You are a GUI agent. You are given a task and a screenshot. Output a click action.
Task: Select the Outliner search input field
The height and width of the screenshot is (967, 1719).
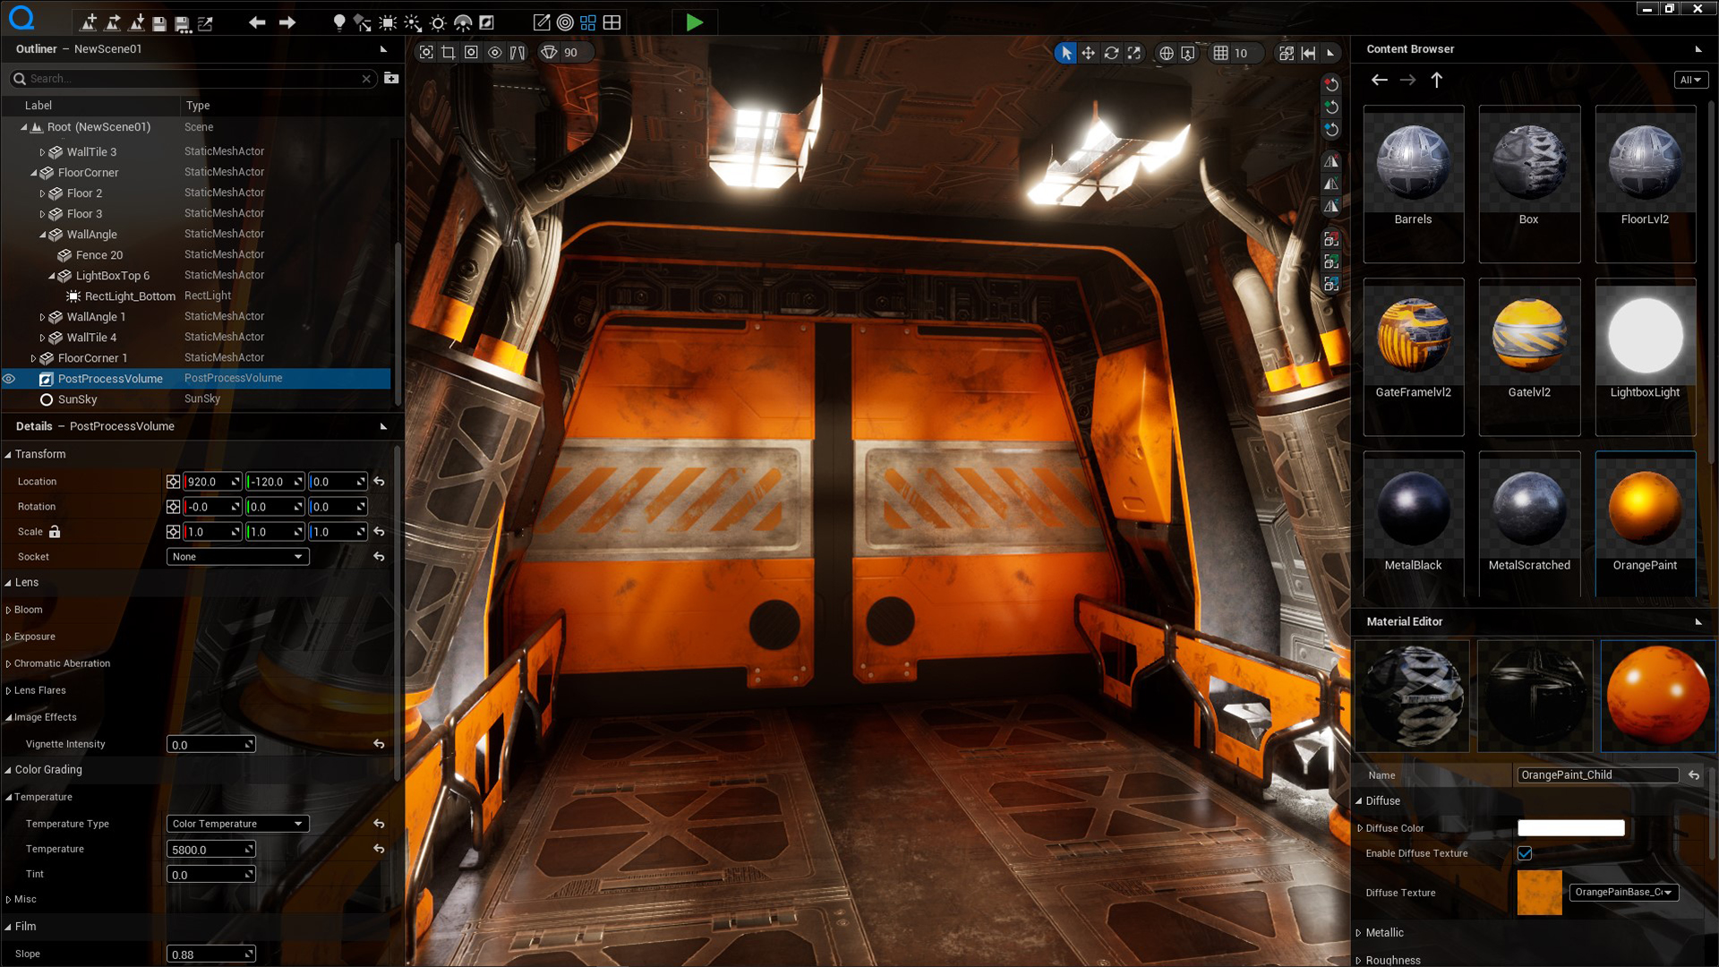[192, 79]
